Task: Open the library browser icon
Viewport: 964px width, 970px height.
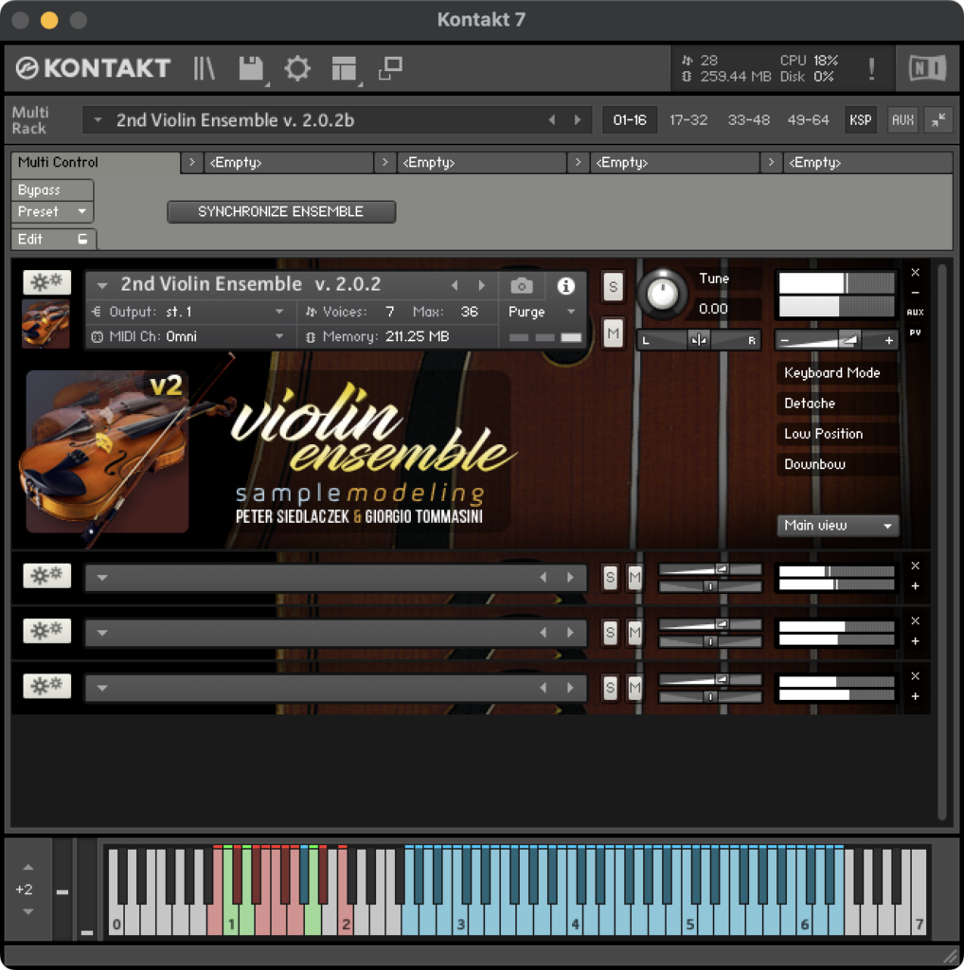Action: 204,68
